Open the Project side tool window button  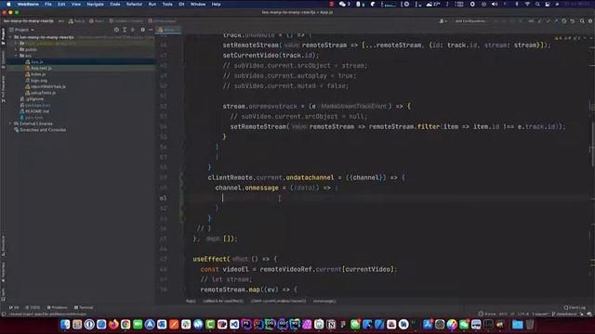tap(3, 36)
